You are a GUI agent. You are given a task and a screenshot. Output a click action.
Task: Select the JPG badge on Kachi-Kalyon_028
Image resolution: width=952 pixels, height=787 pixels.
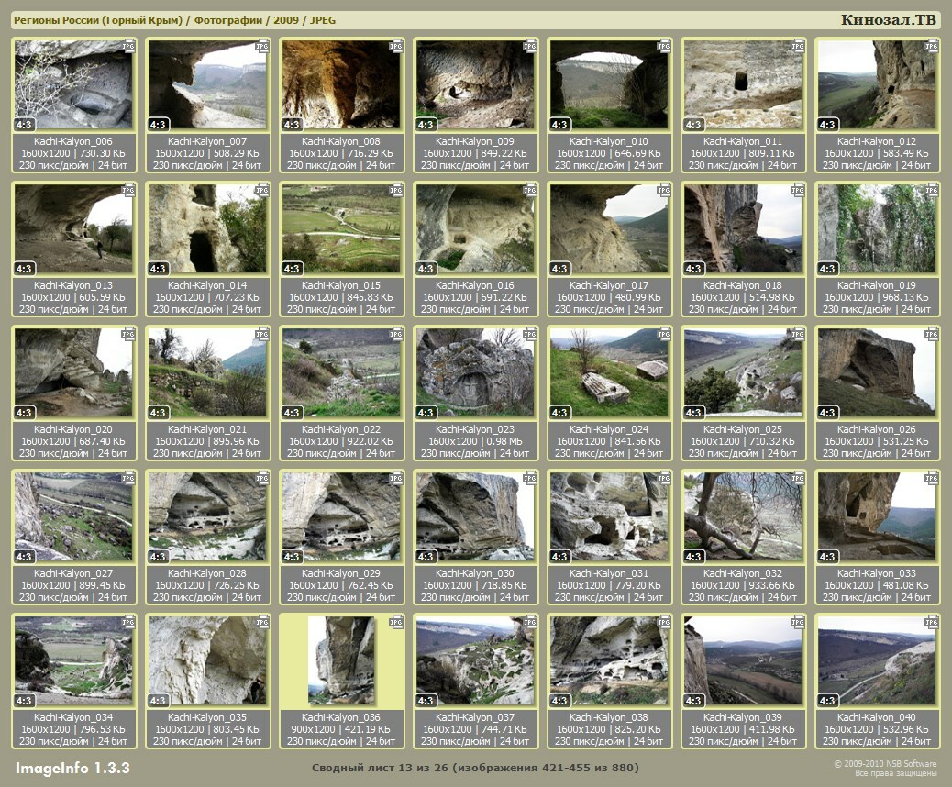point(262,477)
